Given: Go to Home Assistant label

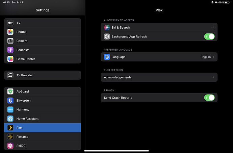Looking at the screenshot, I should 27,119.
